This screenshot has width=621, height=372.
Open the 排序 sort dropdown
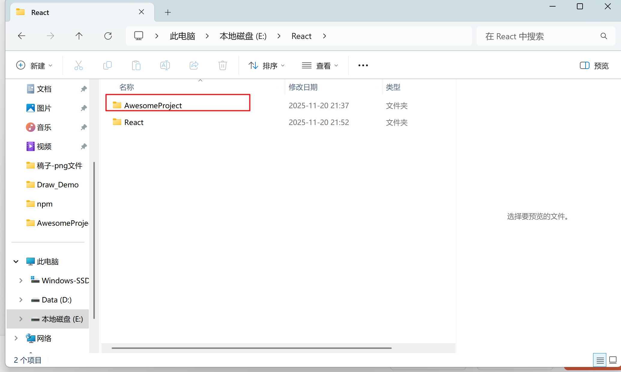pos(267,65)
